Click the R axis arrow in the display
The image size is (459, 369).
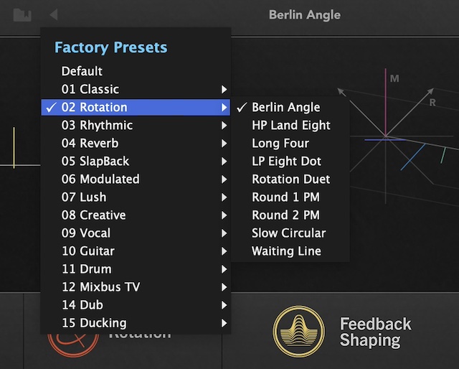click(429, 94)
